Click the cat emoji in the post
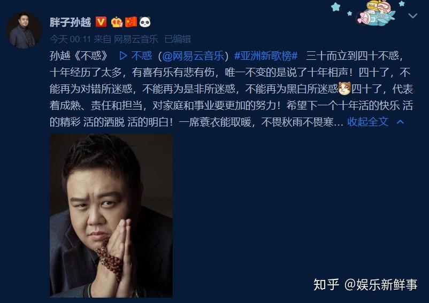Viewport: 429px width, 303px height. click(344, 89)
